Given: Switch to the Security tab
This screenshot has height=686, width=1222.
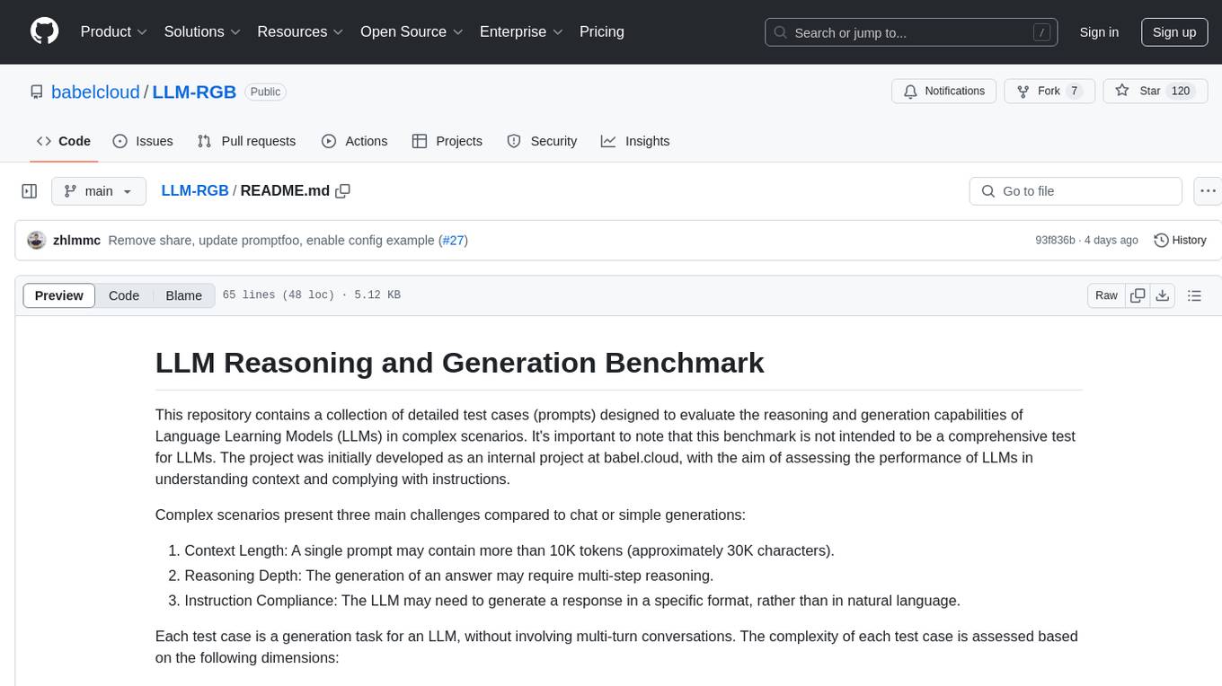Looking at the screenshot, I should (542, 141).
